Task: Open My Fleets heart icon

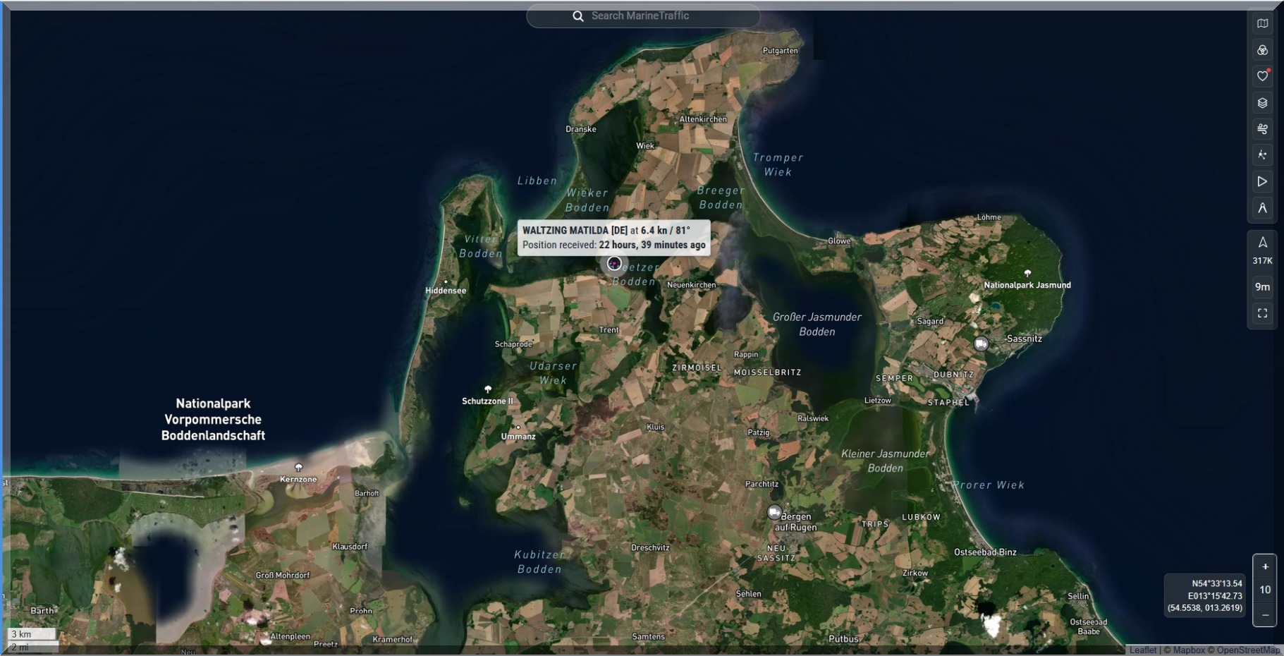Action: (1262, 76)
